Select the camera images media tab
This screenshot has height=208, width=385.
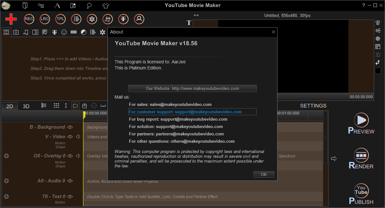16,32
